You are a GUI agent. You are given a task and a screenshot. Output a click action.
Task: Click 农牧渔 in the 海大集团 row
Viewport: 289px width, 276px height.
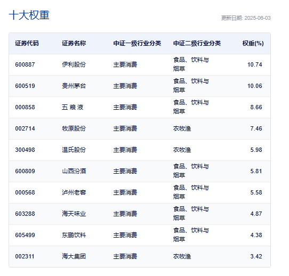pos(182,256)
